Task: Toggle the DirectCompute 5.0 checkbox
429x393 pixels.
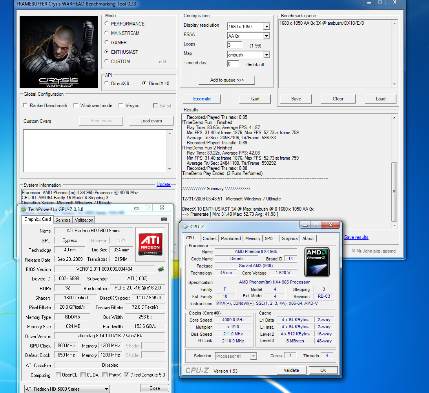Action: (x=126, y=375)
